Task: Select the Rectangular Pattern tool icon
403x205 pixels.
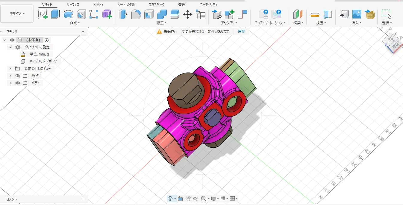Action: (94, 14)
